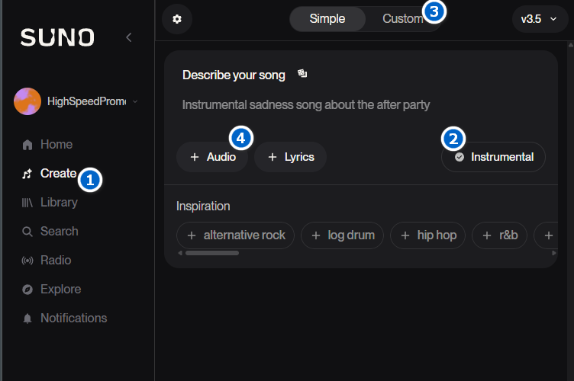The height and width of the screenshot is (381, 574).
Task: Collapse the sidebar with the chevron
Action: (x=129, y=37)
